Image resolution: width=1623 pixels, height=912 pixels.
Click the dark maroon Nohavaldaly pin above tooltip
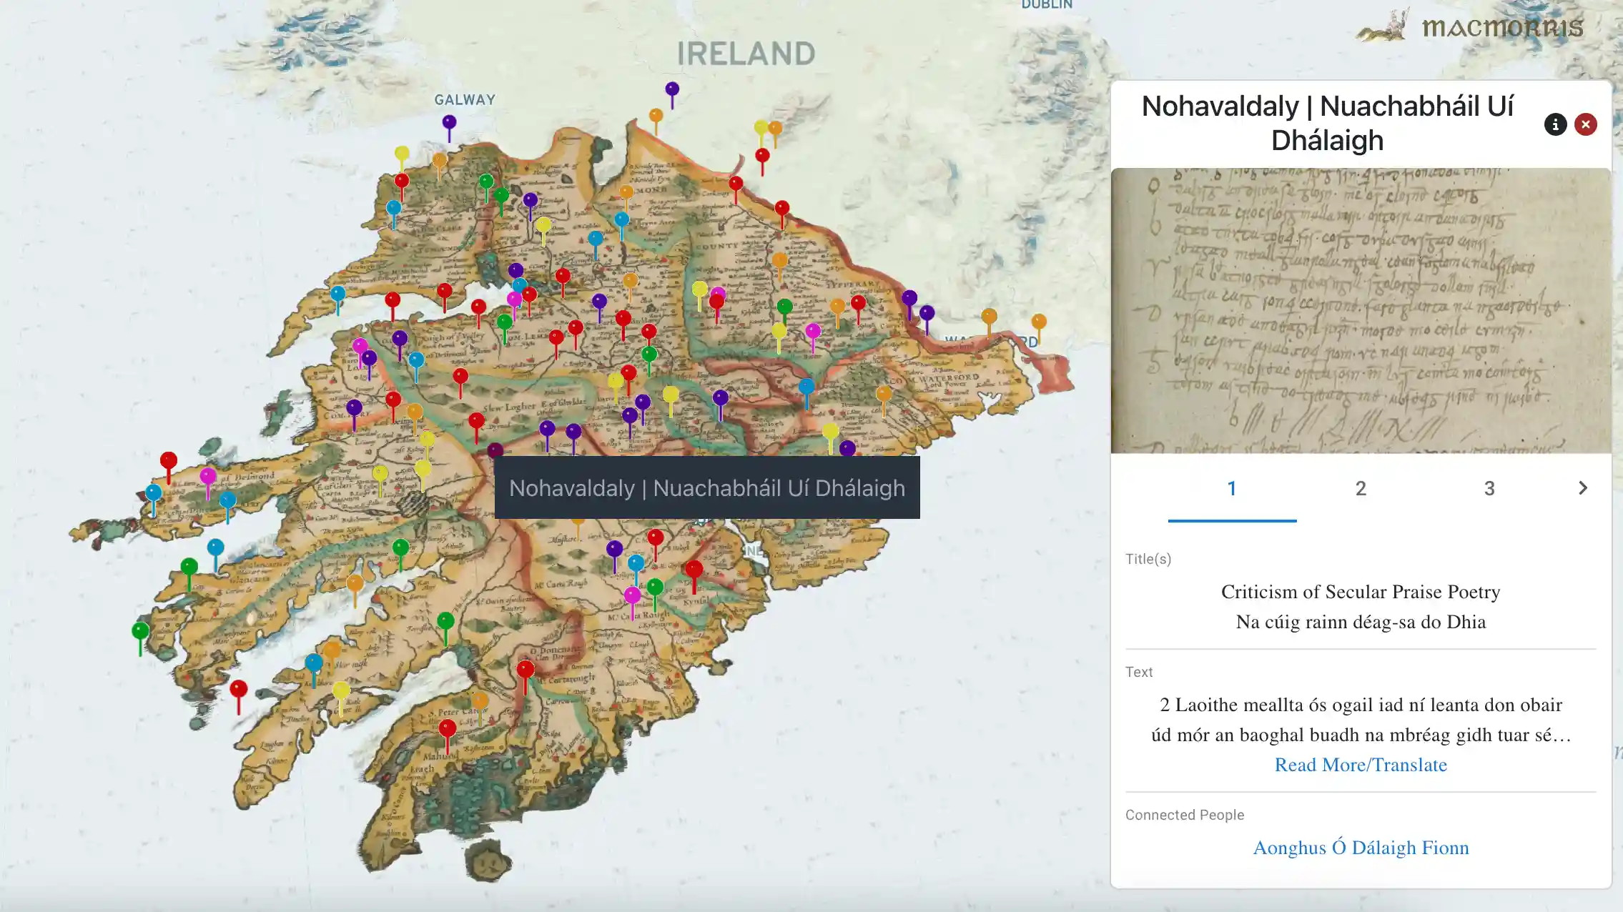pyautogui.click(x=495, y=450)
